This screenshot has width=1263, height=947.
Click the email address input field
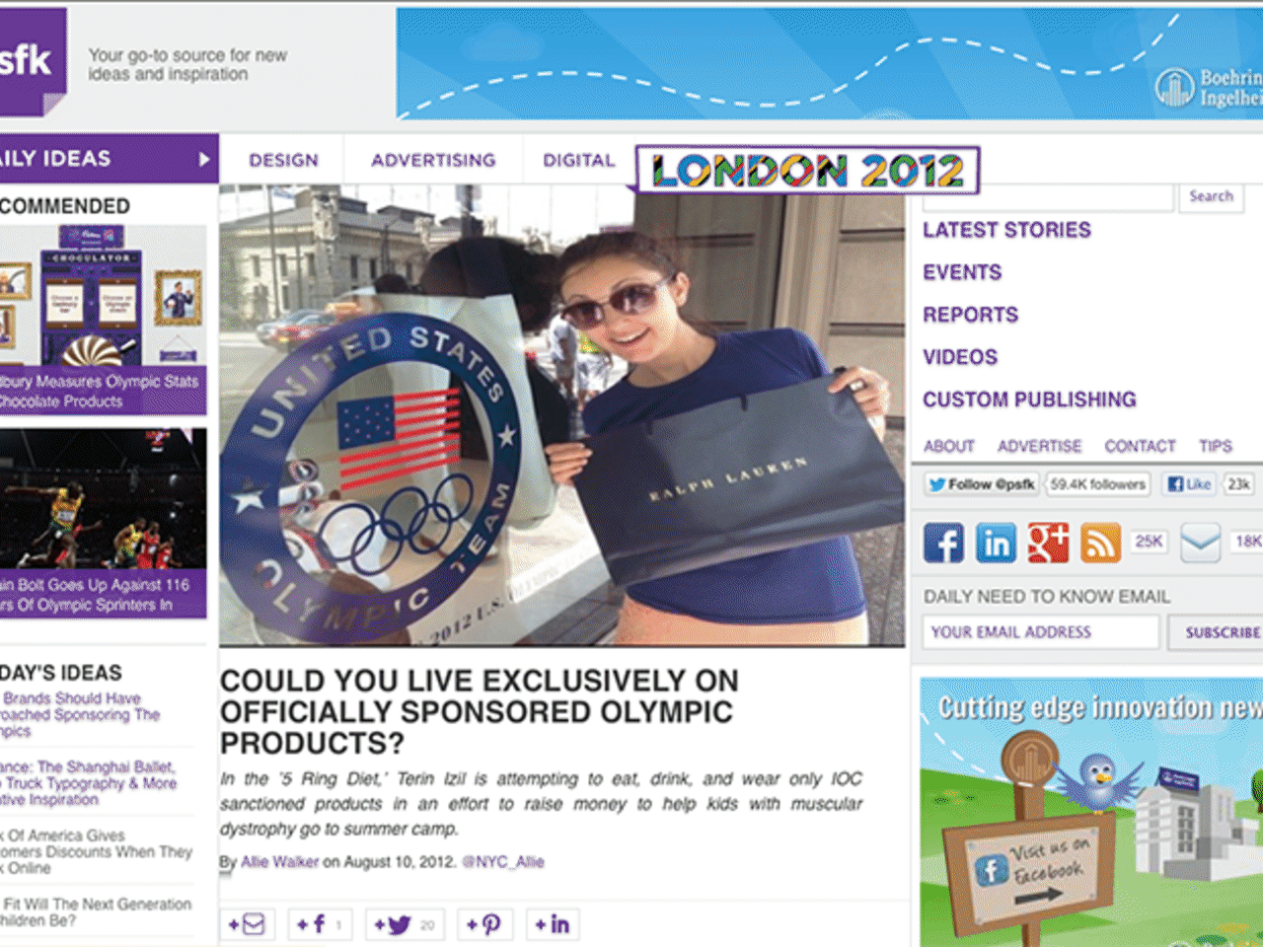pyautogui.click(x=1041, y=632)
